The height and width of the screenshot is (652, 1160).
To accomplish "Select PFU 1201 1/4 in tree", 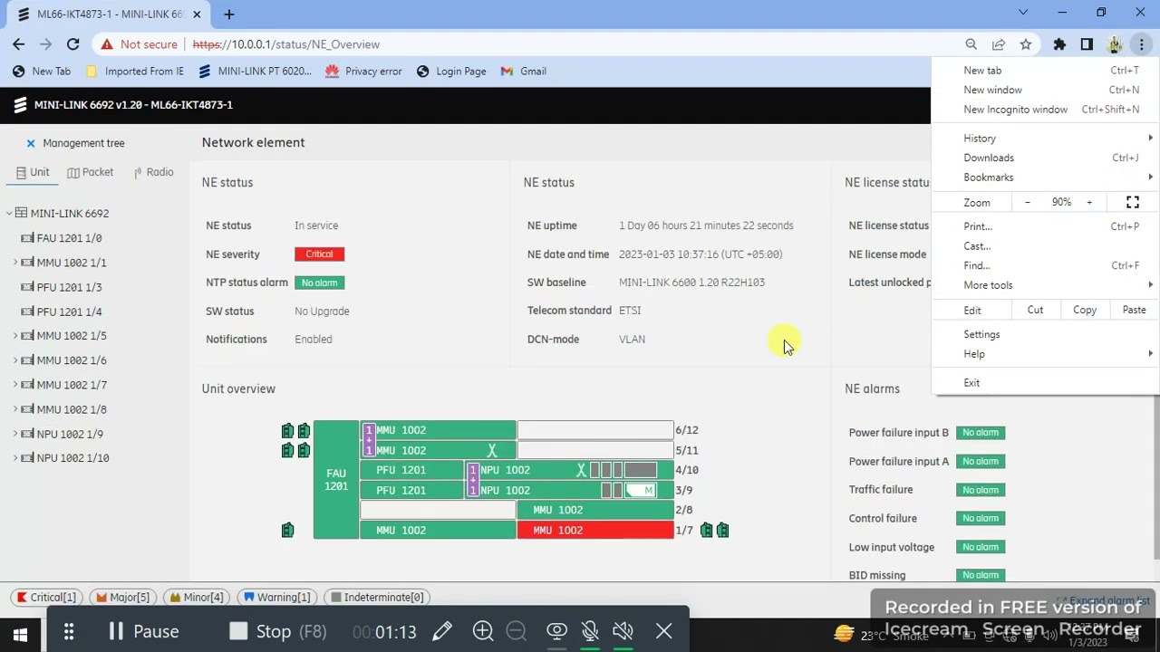I will [69, 312].
